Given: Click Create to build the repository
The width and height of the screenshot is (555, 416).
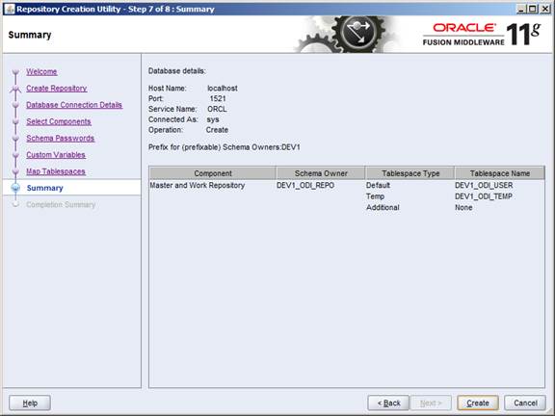Looking at the screenshot, I should pos(478,403).
